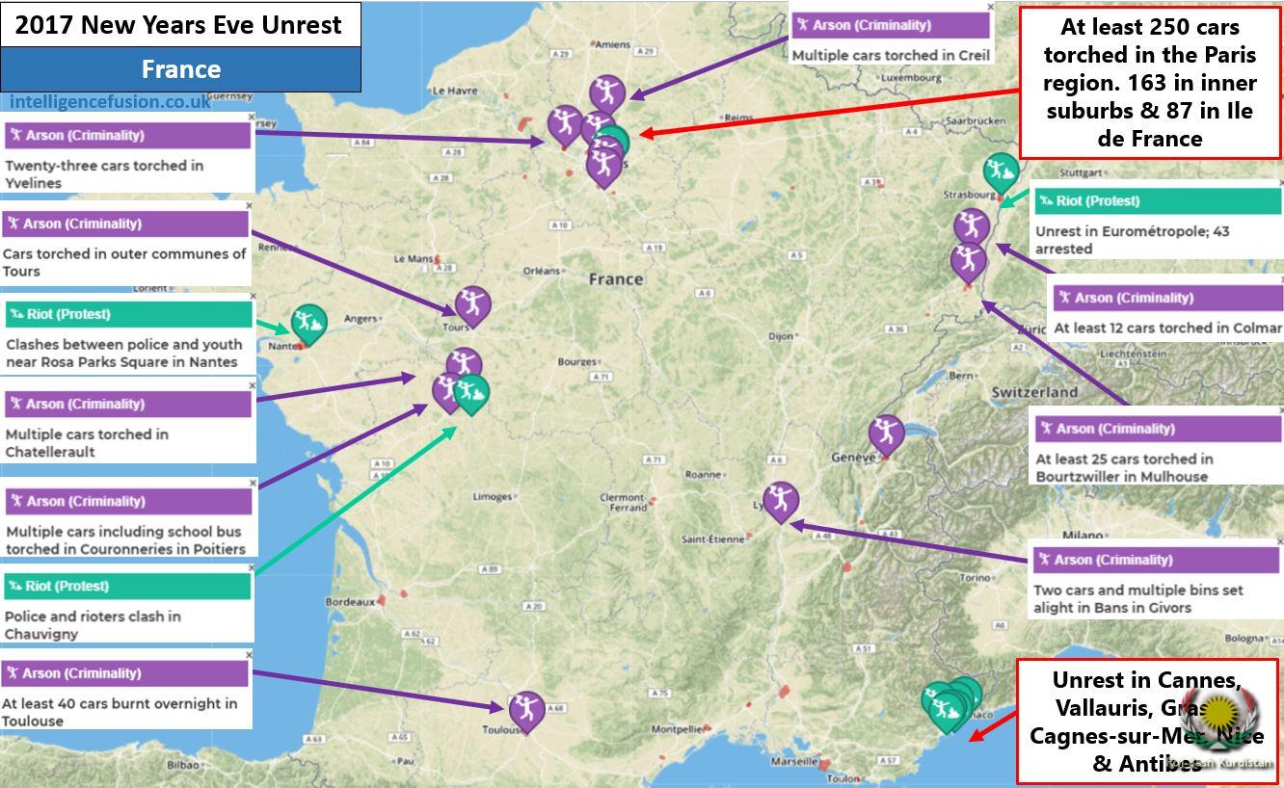Click the purple arson marker at Toulouse
Viewport: 1284px width, 788px height.
click(526, 709)
